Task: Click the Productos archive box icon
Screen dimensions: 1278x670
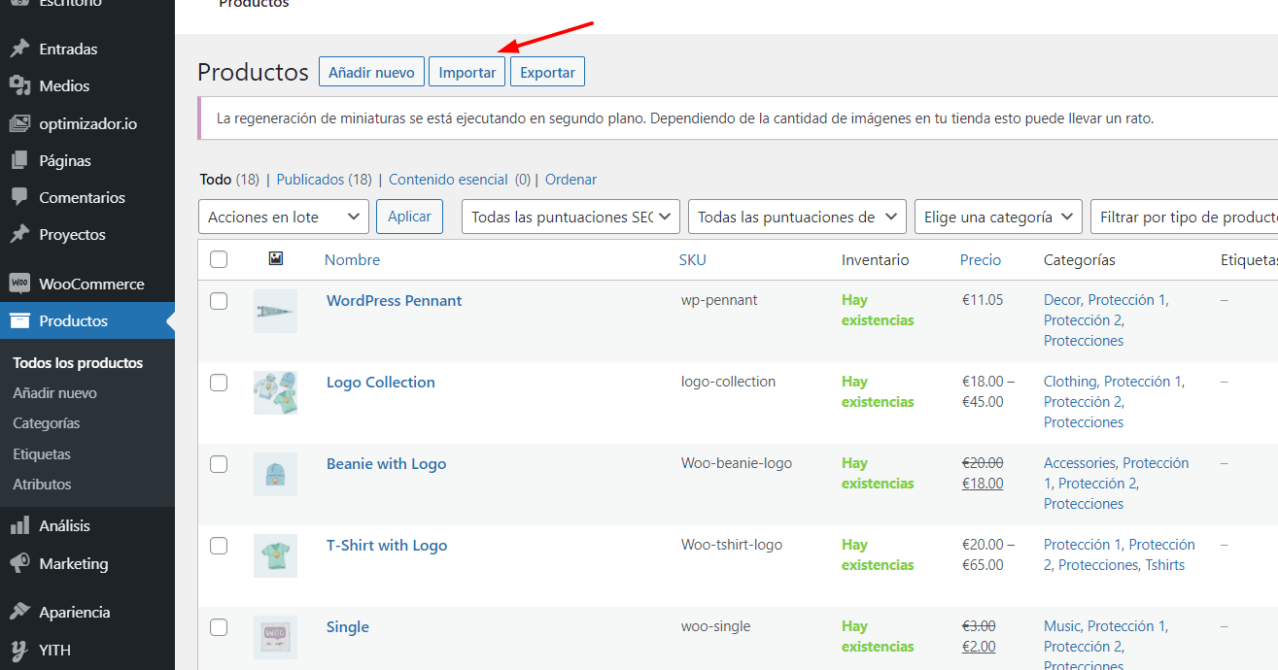Action: (x=19, y=320)
